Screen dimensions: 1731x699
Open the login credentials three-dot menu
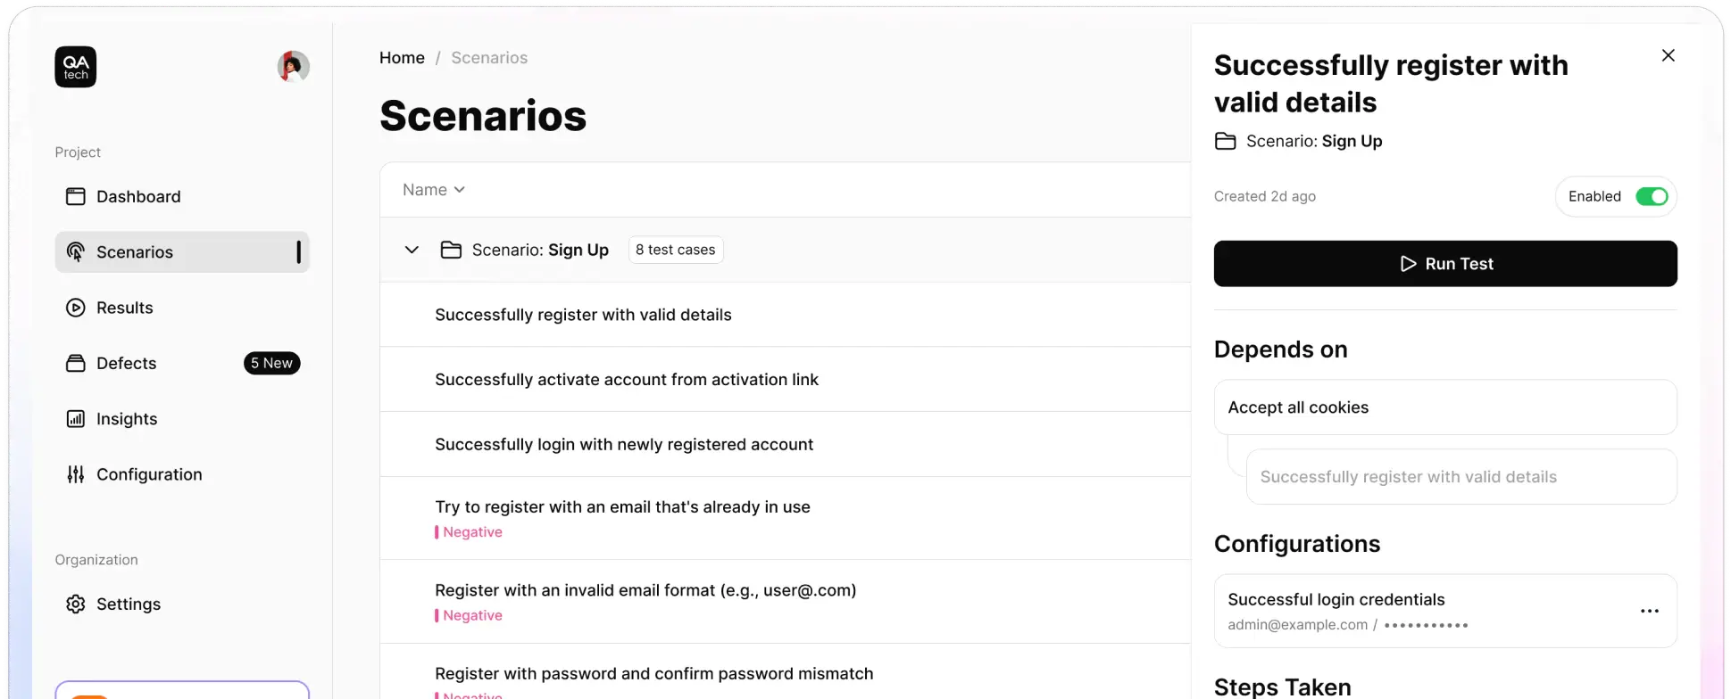(x=1649, y=611)
